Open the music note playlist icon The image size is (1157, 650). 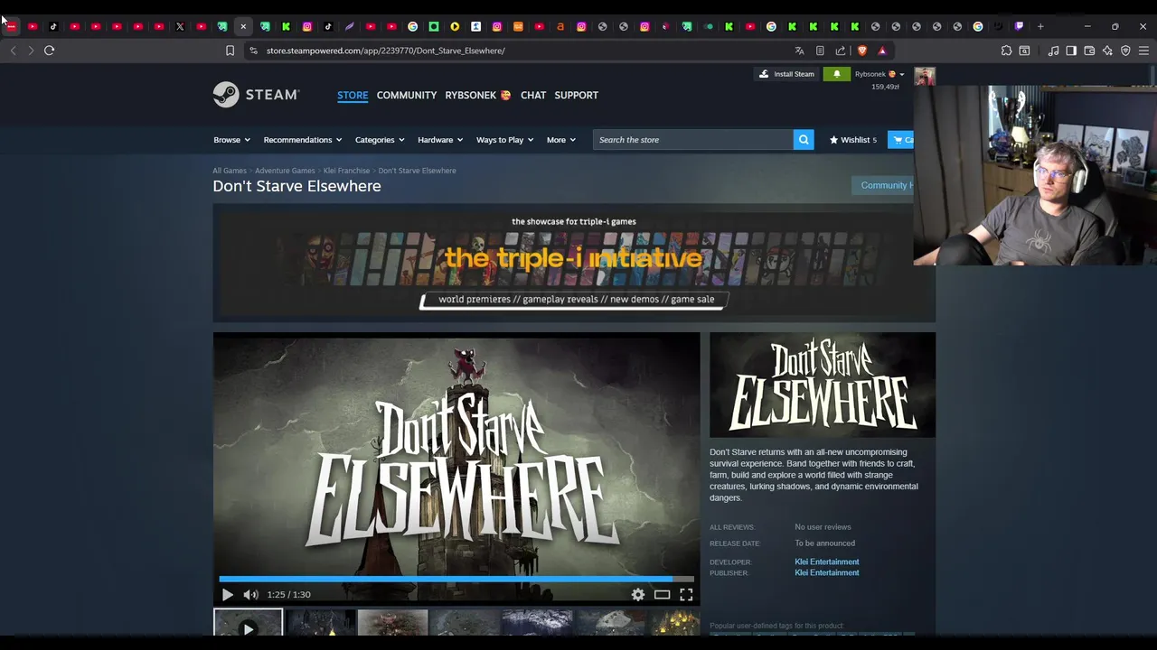(x=1053, y=51)
